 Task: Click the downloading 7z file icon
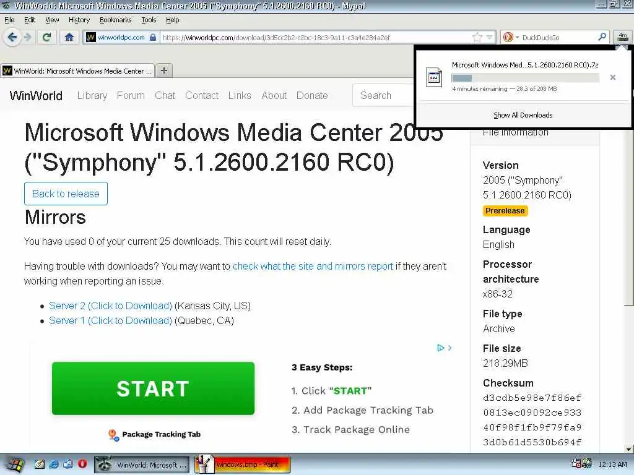click(434, 77)
